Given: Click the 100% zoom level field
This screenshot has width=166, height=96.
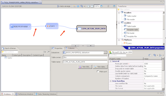Looking at the screenshot, I should [x=97, y=6].
